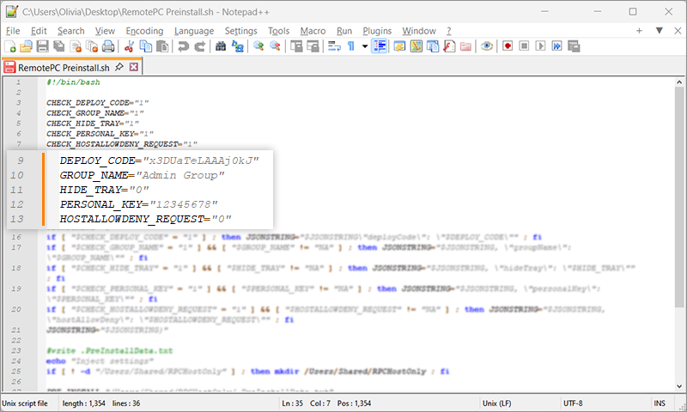This screenshot has height=412, width=687.
Task: Toggle show all characters pilcrow button
Action: click(350, 46)
